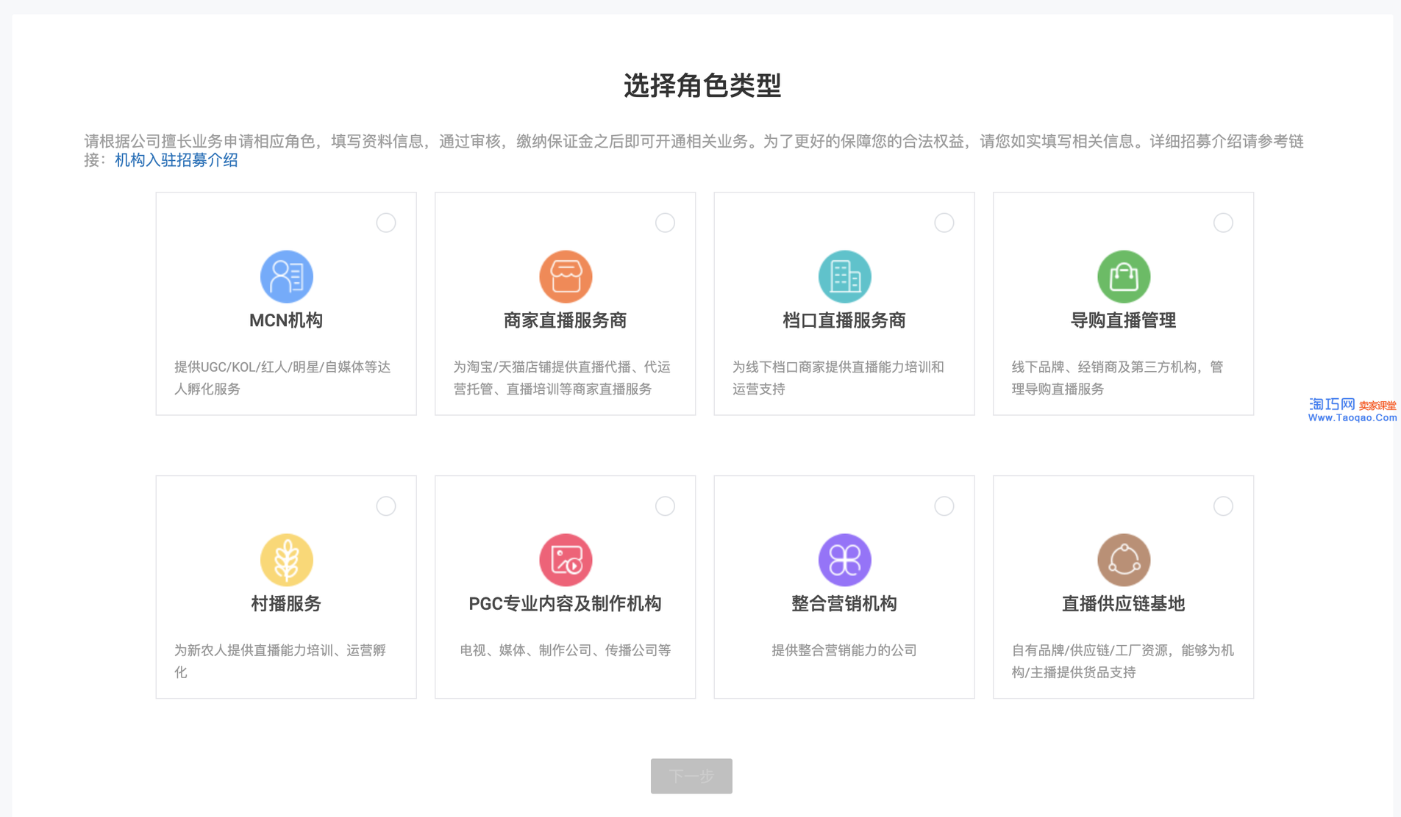Click the 整合营销机构 card title text
This screenshot has width=1401, height=817.
pos(844,604)
